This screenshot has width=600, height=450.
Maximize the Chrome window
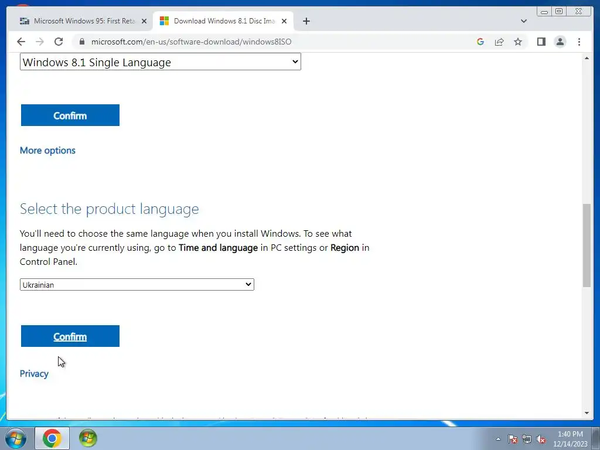point(558,12)
